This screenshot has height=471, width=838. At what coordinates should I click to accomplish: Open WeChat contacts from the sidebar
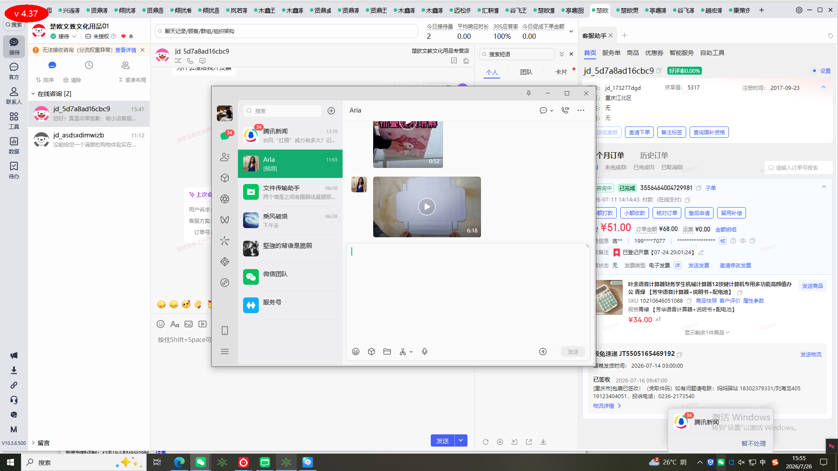coord(225,157)
